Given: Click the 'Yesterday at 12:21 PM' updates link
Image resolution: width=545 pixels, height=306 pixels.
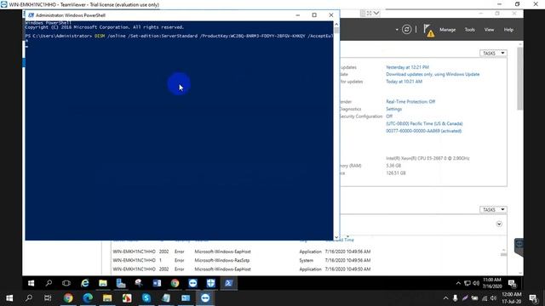Looking at the screenshot, I should coord(407,67).
